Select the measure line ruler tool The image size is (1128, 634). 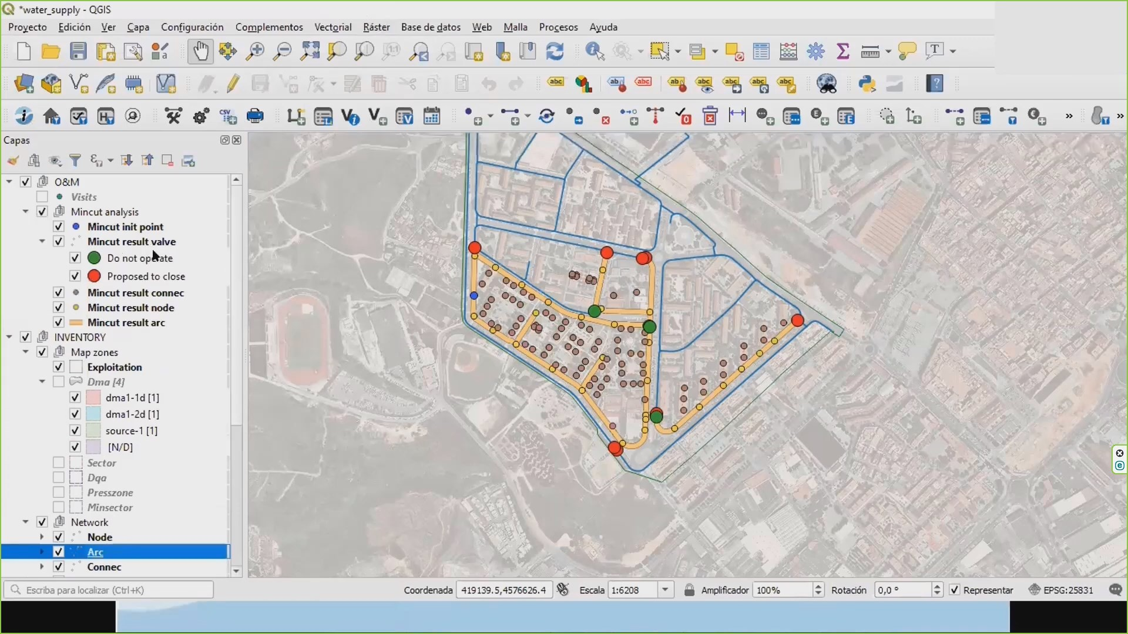870,52
